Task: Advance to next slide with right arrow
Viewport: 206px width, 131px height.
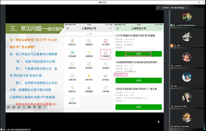Action: [13, 107]
